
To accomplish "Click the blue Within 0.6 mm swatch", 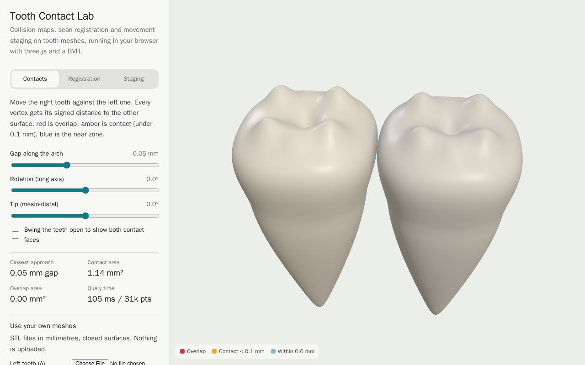I will click(273, 351).
